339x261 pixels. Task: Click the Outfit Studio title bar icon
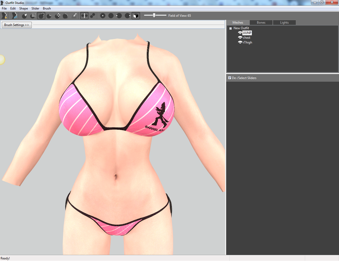[2, 3]
